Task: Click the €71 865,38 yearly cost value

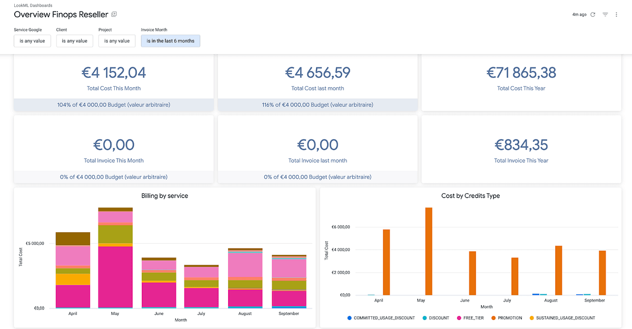Action: pos(521,73)
